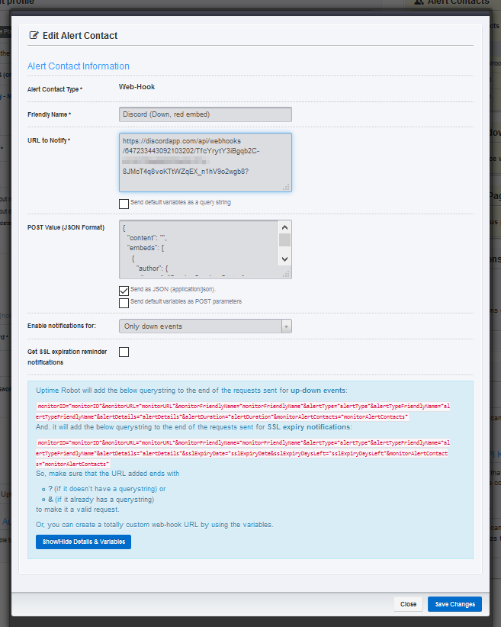This screenshot has width=501, height=627.
Task: Click the POST Value (JSON Format) label
Action: tap(66, 227)
